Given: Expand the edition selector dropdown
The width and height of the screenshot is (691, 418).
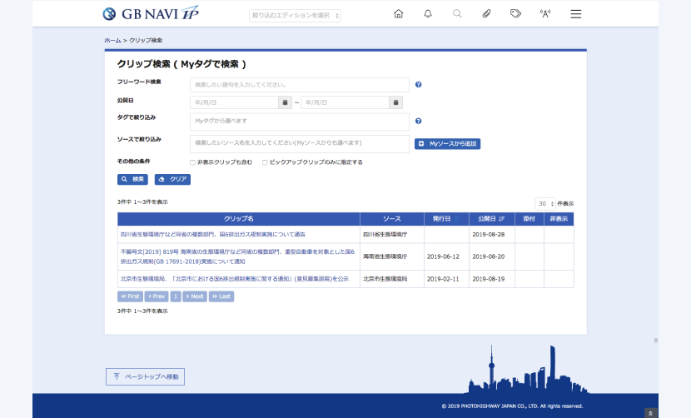Looking at the screenshot, I should 295,16.
